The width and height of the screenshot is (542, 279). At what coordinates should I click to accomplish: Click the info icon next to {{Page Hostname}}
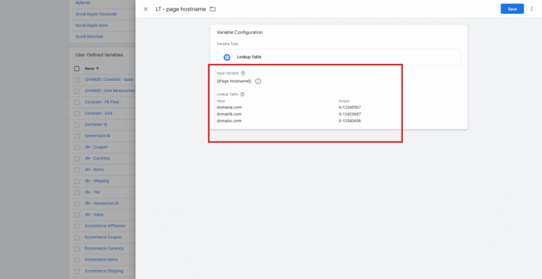258,82
